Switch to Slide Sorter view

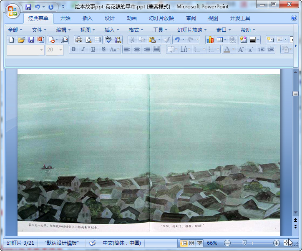coord(191,243)
